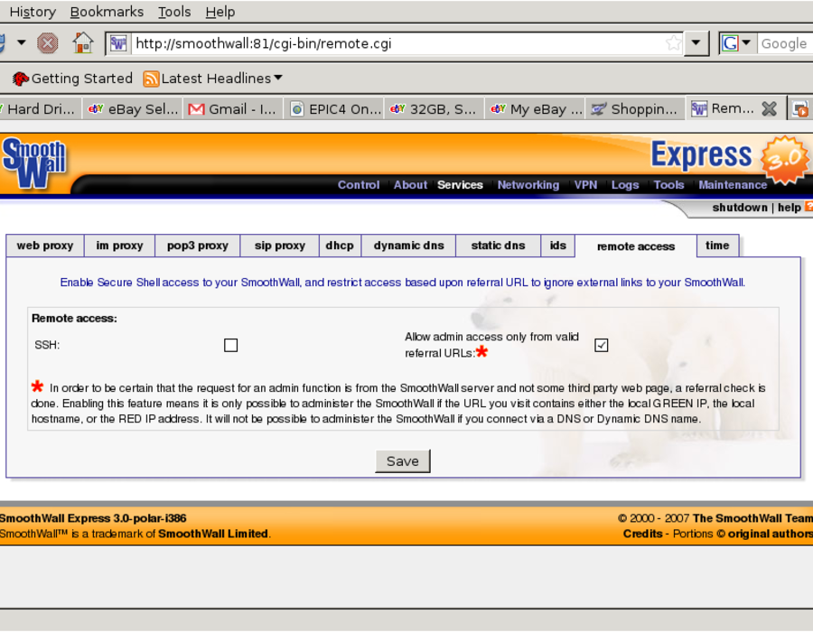Open the History menu
This screenshot has width=813, height=632.
[x=33, y=12]
